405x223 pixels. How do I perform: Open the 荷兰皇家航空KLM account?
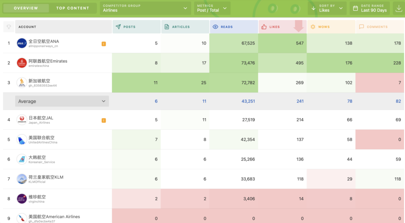coord(46,177)
